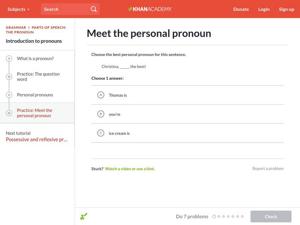Viewport: 300px width, 225px height.
Task: Select 'What is a pronoun?' in the sidebar
Action: pyautogui.click(x=34, y=58)
